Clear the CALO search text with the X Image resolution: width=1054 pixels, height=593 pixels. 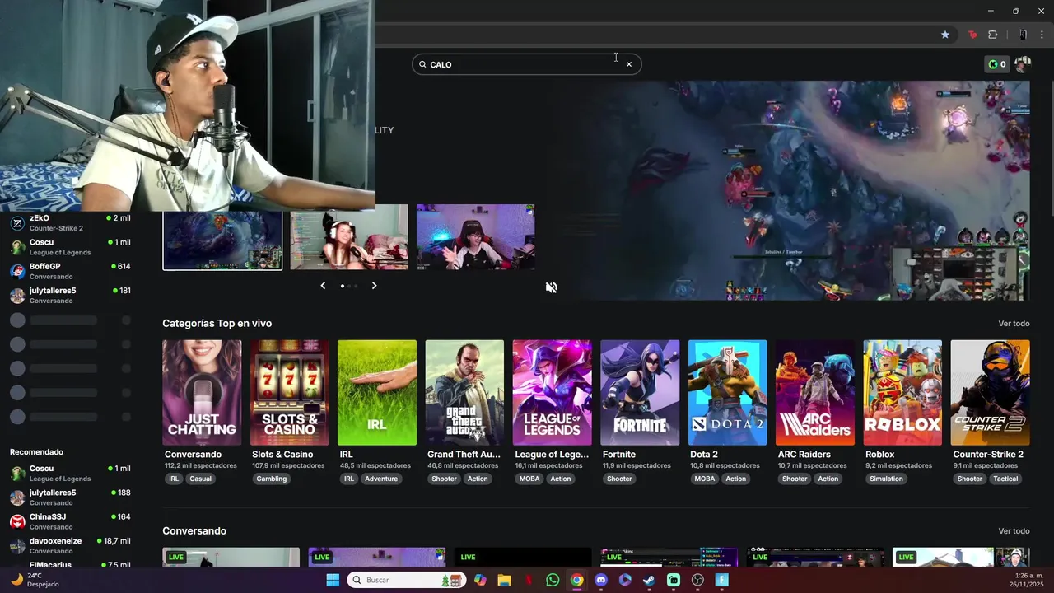tap(629, 64)
